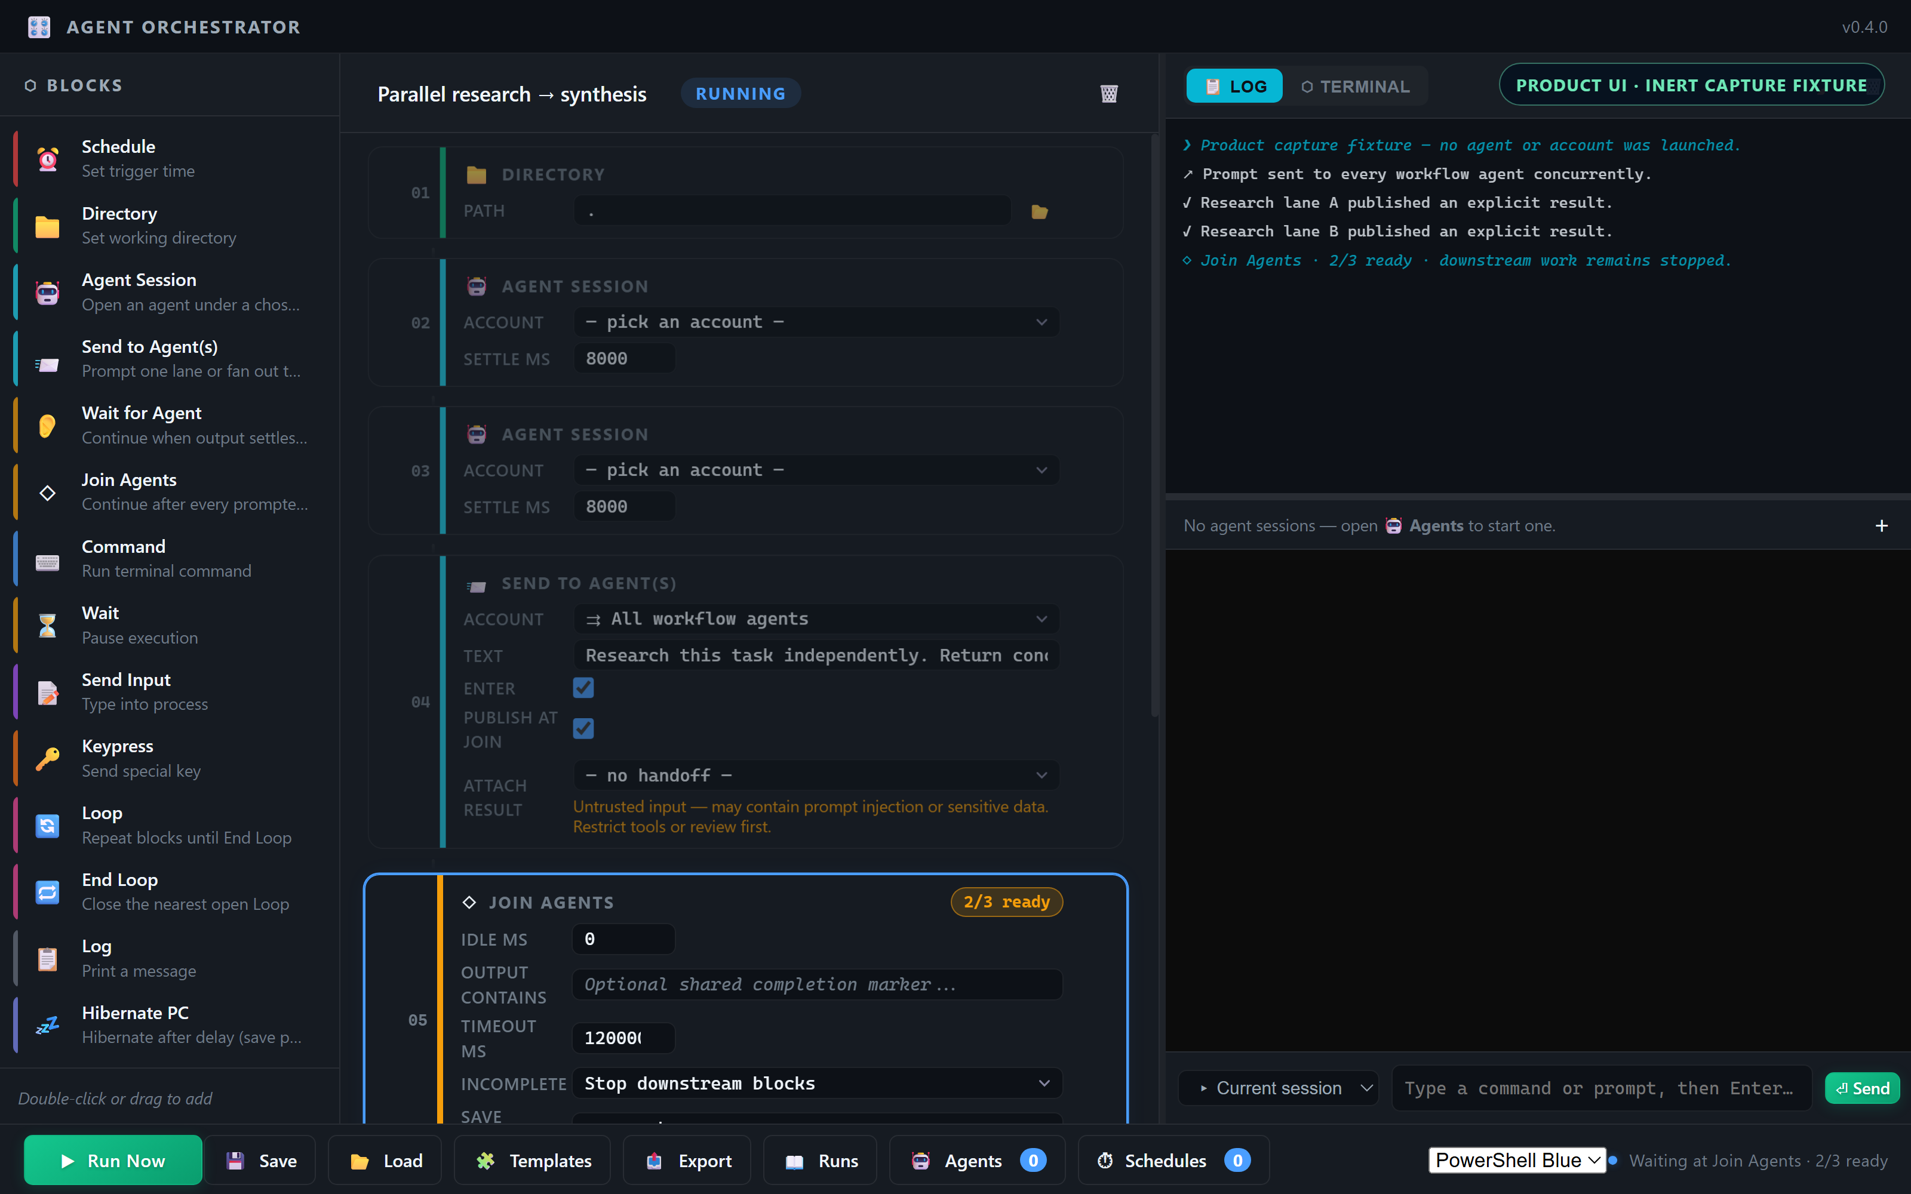Select the Agent Session robot block icon
The height and width of the screenshot is (1194, 1911).
click(x=47, y=292)
